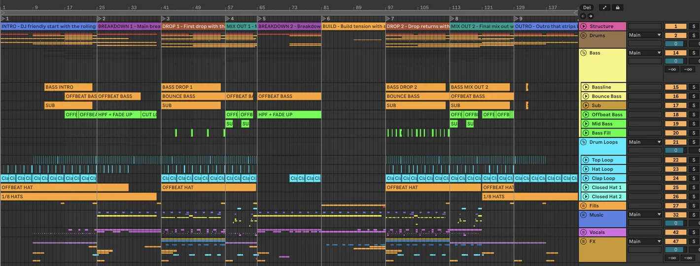Unfold the Bounce Bass track icon
This screenshot has width=700, height=266.
click(x=586, y=96)
